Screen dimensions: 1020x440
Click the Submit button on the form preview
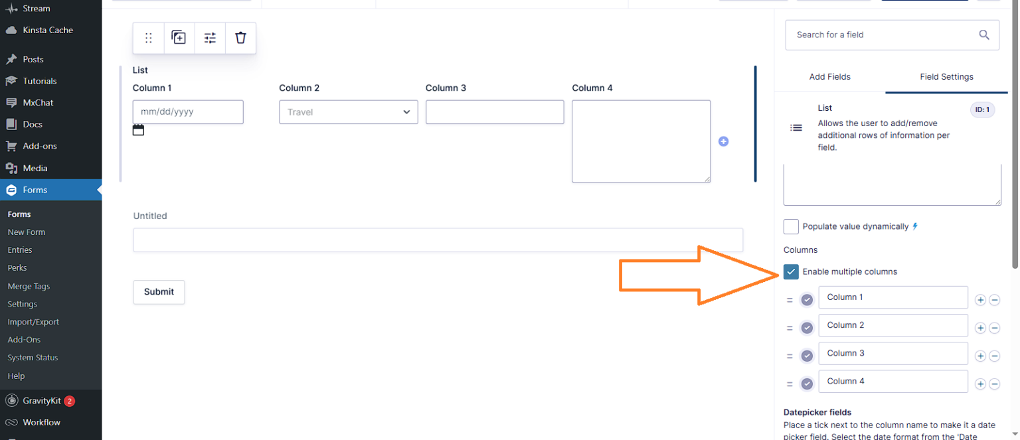[x=159, y=292]
